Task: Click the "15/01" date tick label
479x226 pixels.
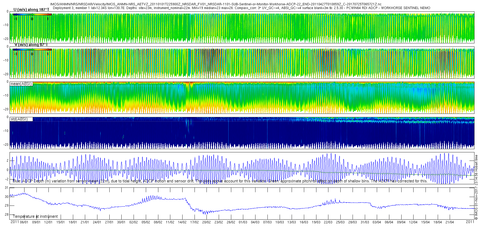Action: click(x=60, y=222)
